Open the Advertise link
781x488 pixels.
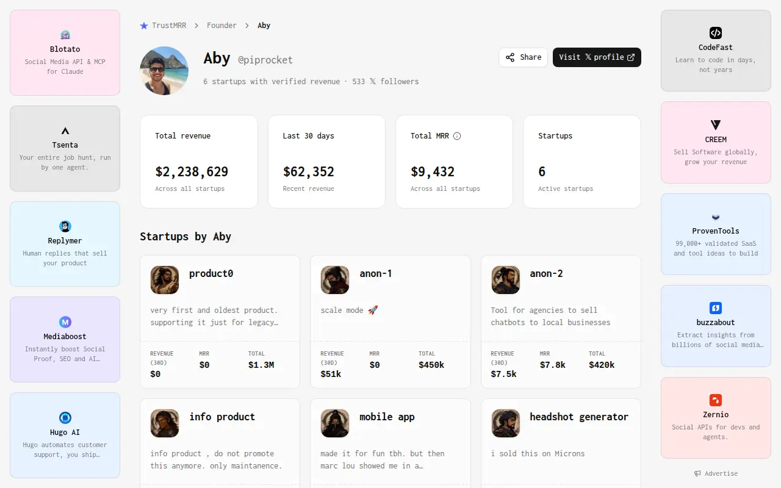point(716,473)
